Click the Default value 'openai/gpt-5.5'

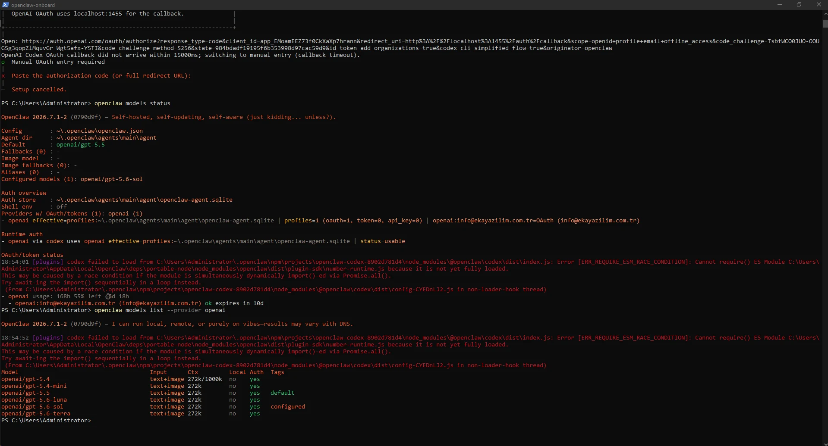(x=80, y=145)
